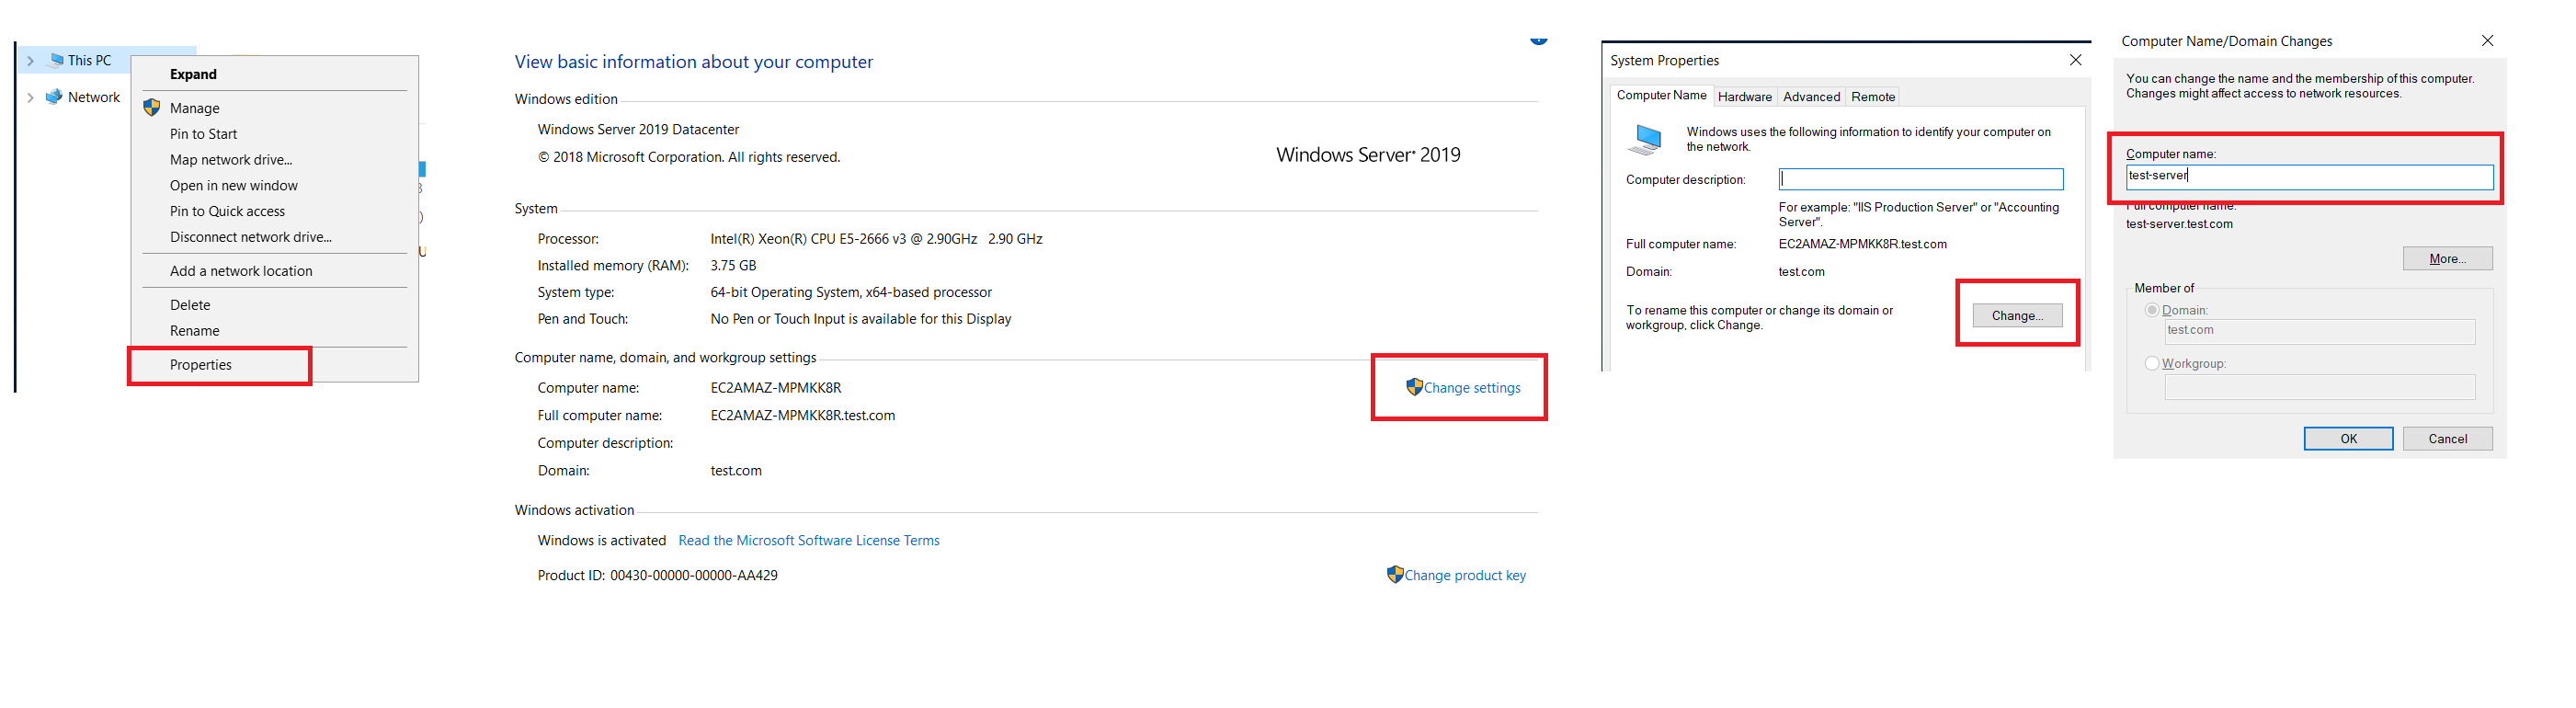Click the This PC label in tree
The width and height of the screenshot is (2576, 708).
[x=89, y=61]
